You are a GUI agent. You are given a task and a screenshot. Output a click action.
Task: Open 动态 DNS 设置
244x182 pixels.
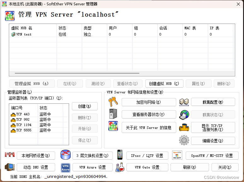pos(36,167)
